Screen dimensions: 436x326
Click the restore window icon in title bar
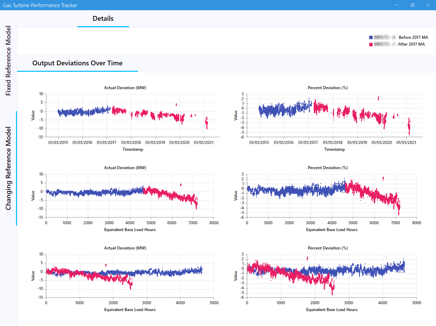(x=412, y=5)
